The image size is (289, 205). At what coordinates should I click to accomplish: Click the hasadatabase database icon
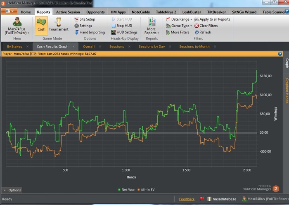pyautogui.click(x=209, y=199)
